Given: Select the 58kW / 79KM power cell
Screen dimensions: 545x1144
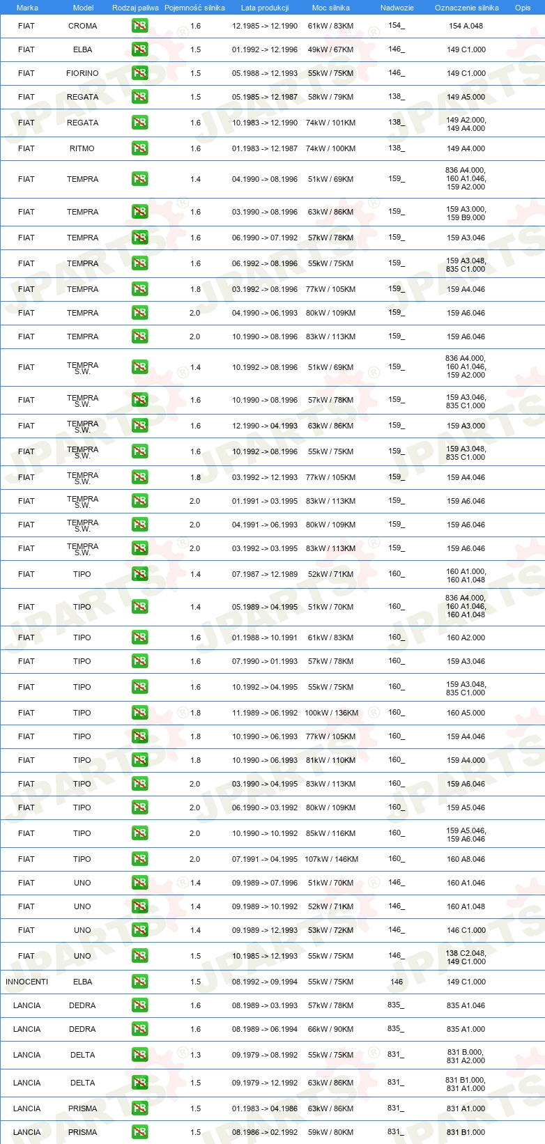Looking at the screenshot, I should point(331,97).
